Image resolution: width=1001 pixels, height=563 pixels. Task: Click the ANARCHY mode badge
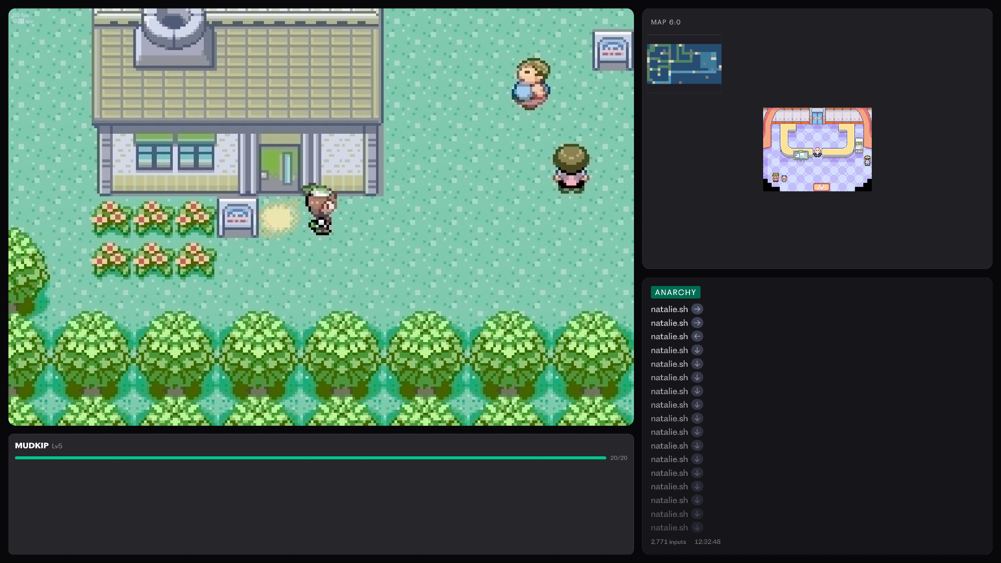click(x=675, y=293)
